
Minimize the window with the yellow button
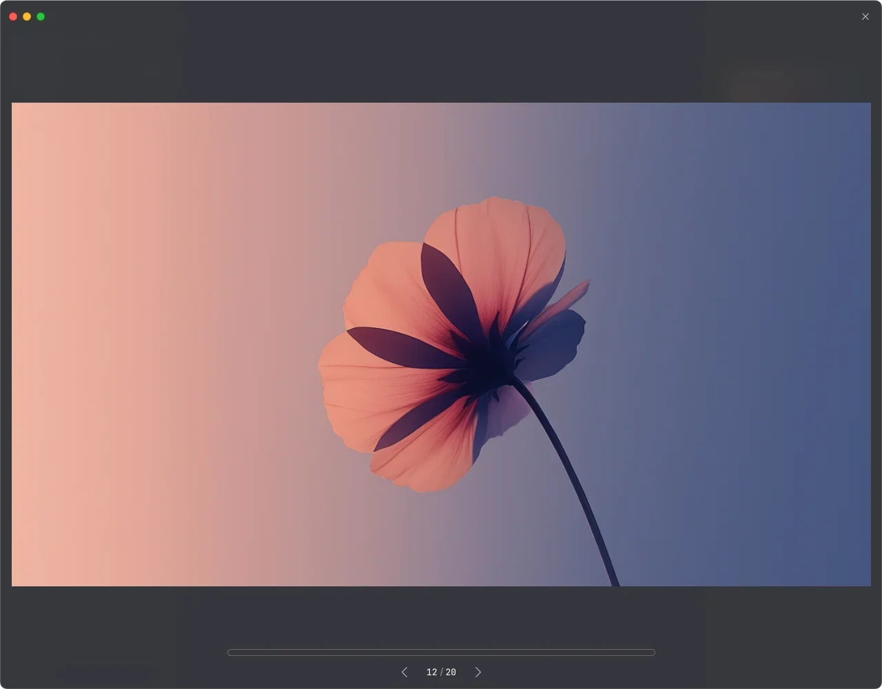[x=27, y=17]
